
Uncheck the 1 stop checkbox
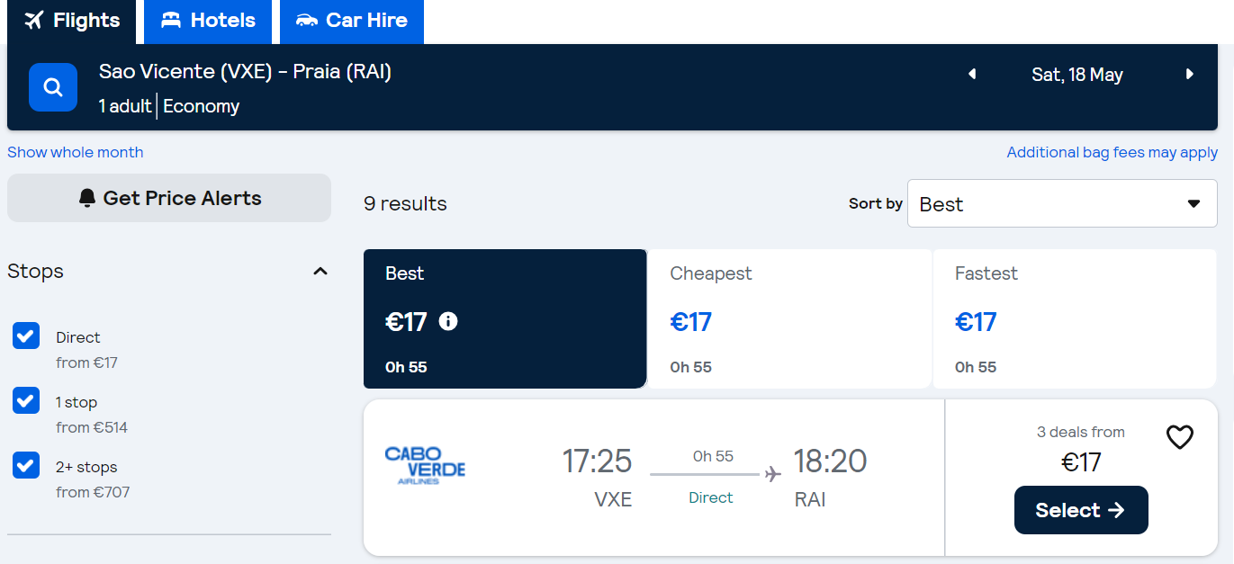26,400
